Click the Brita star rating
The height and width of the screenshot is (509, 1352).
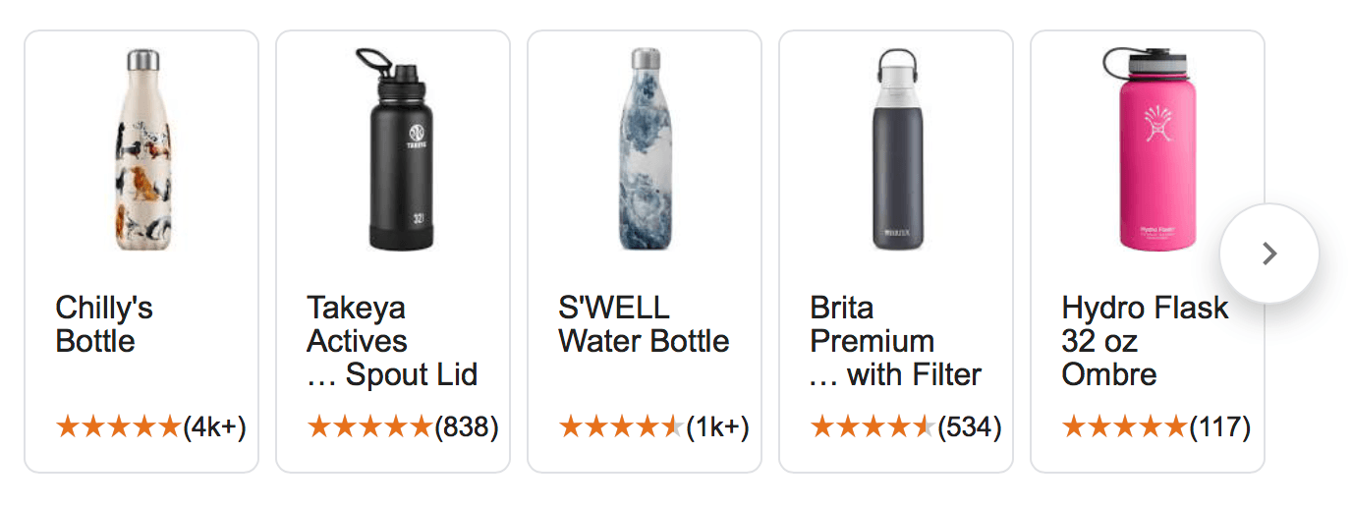pos(873,426)
